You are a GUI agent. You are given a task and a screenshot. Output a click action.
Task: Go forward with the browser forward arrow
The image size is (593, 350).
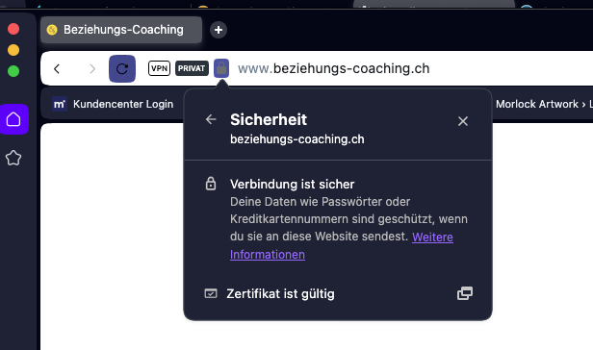point(91,68)
